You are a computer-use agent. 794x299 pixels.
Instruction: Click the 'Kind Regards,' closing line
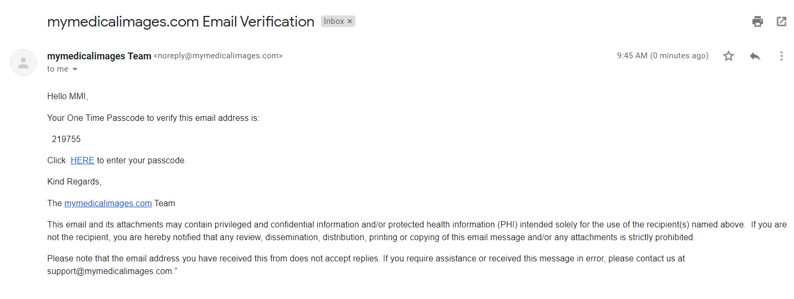point(74,182)
